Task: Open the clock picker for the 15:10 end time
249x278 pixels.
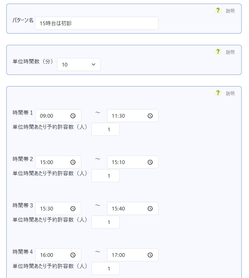Action: [150, 162]
